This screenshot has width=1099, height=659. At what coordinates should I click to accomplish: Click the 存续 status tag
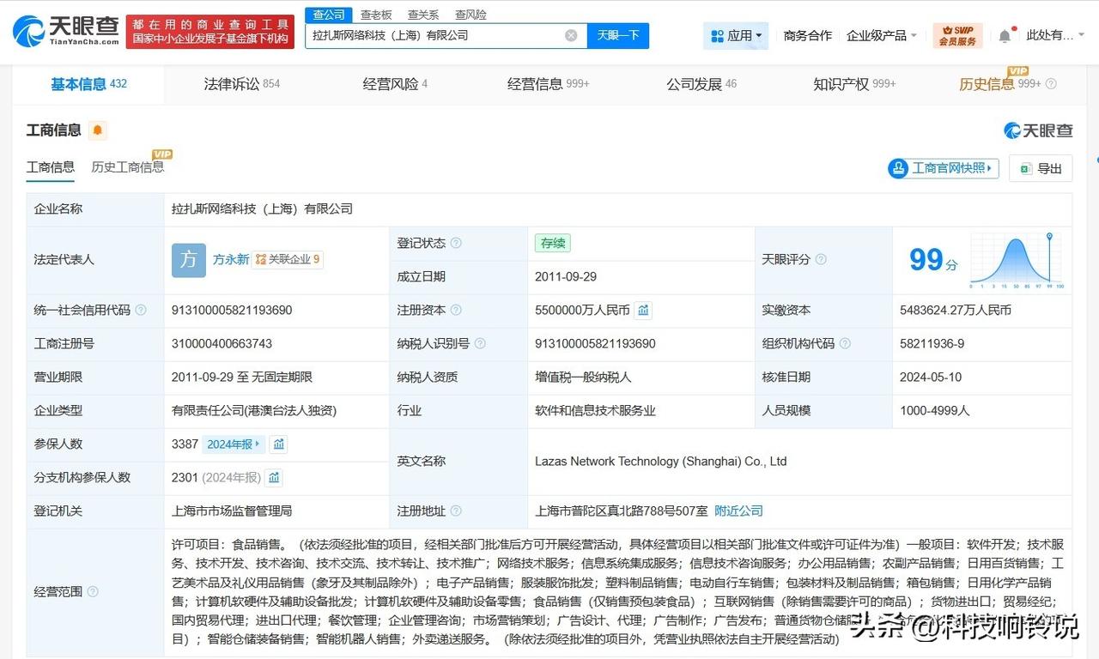552,243
